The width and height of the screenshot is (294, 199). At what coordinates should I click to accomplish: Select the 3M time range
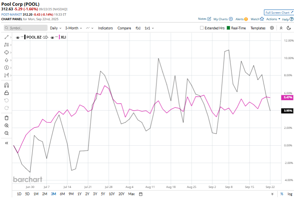54,194
